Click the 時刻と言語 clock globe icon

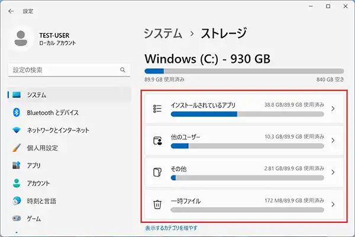17,201
